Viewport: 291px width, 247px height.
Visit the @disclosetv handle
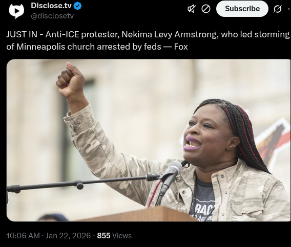[52, 16]
